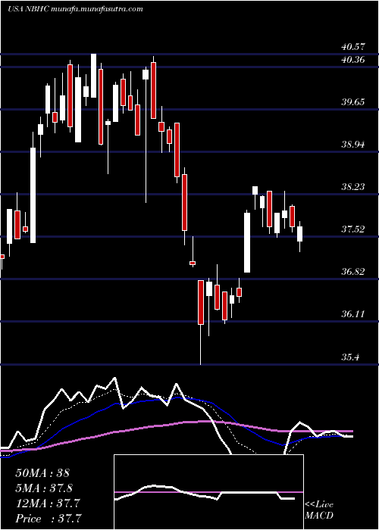Screen dimensions: 379x530
Task: Click the 38.23 price level label
Action: [353, 186]
